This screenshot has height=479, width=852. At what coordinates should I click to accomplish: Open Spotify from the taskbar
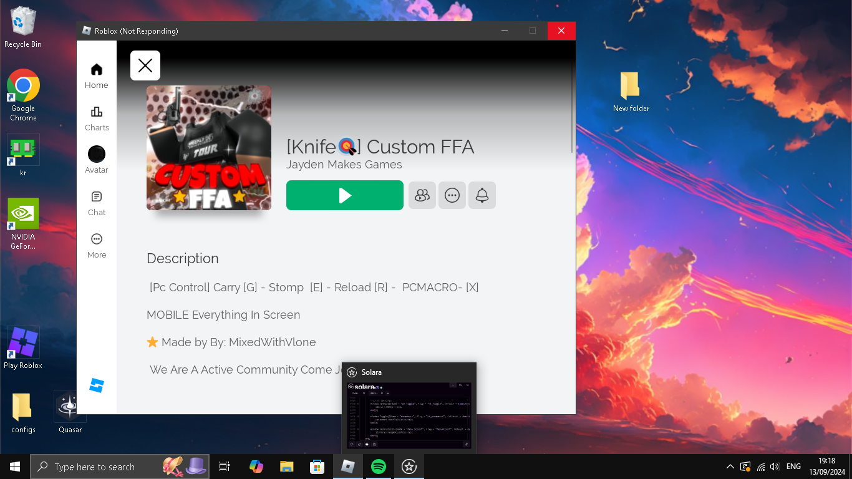click(378, 467)
